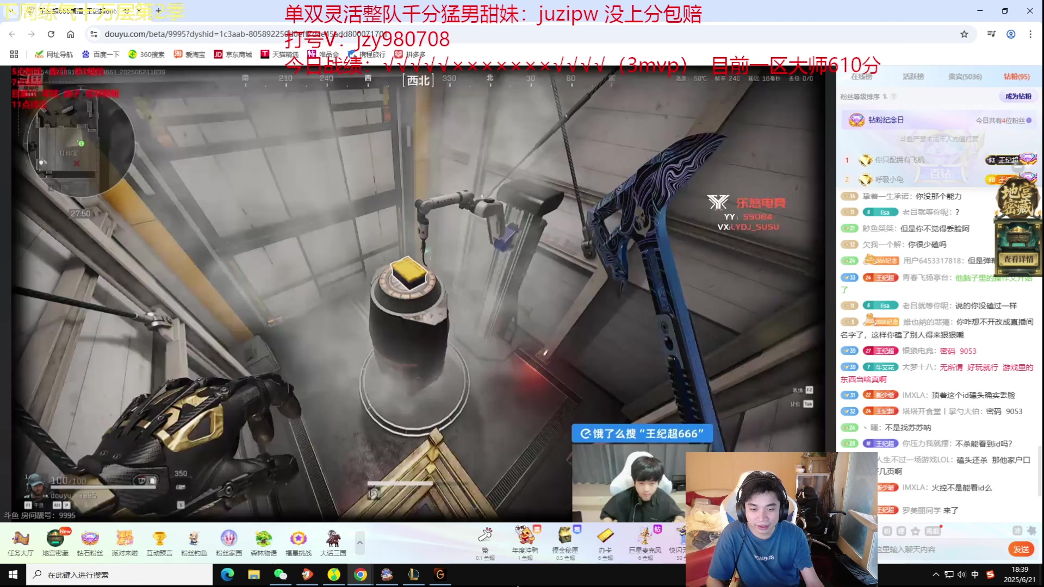Open the 粉丝钓鱼 fishing icon
Image resolution: width=1044 pixels, height=587 pixels.
(194, 542)
